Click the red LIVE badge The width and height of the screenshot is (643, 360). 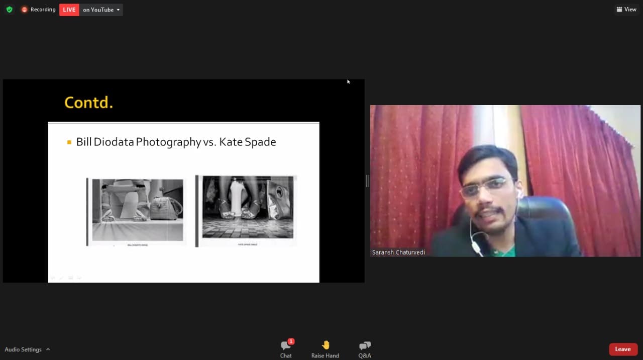pyautogui.click(x=69, y=10)
